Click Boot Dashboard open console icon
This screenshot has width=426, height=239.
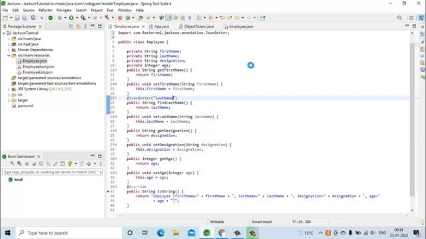pyautogui.click(x=41, y=164)
